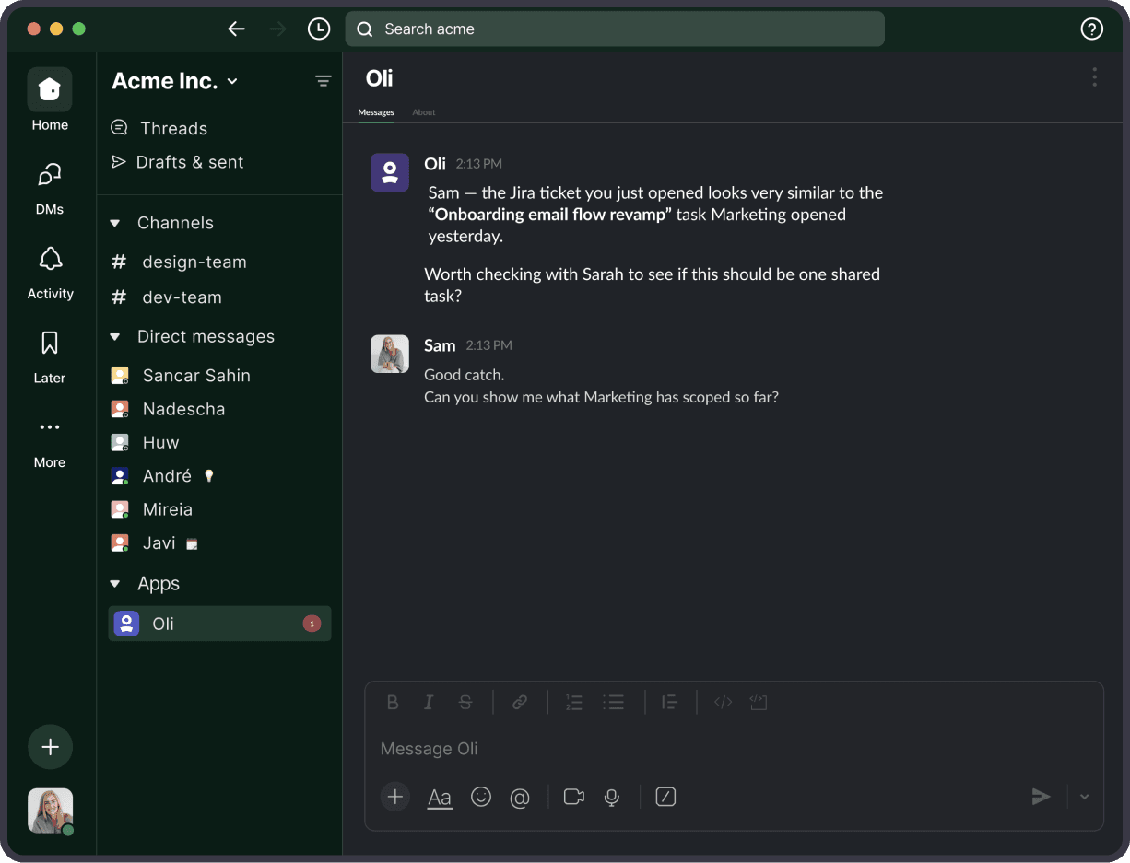Click the mention @ icon

520,798
